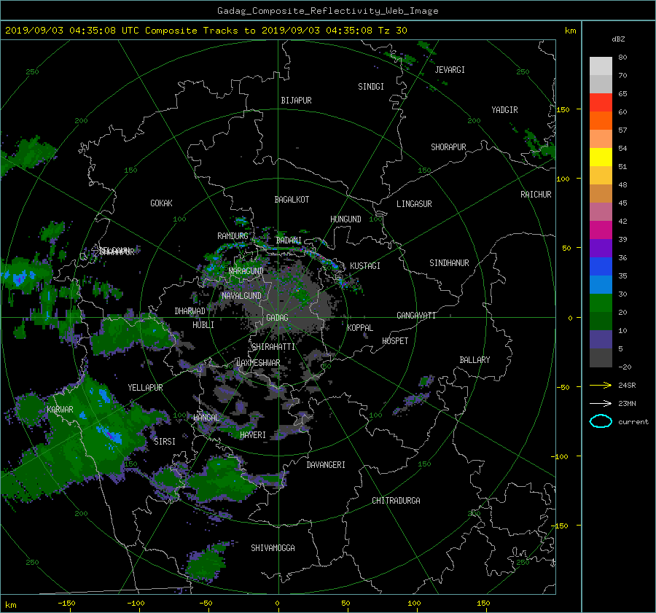
Task: Click the 'NARAGUND' city label
Action: [x=246, y=271]
